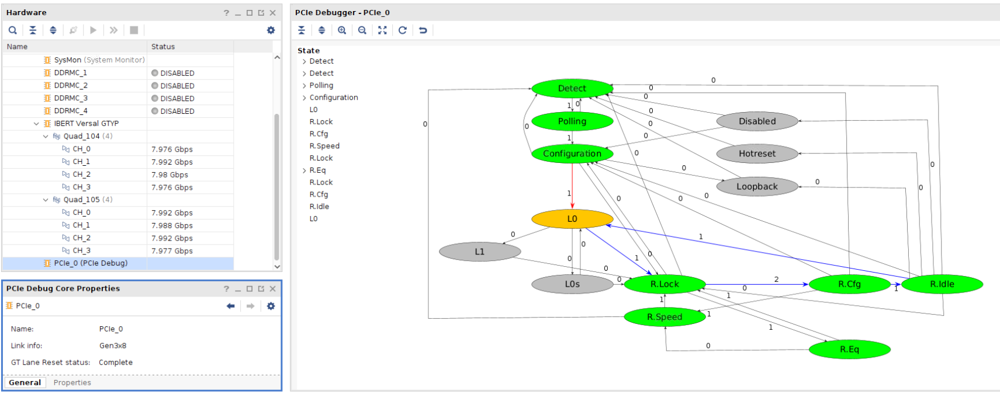Expand all in PCIe Debugger toolbar
Image resolution: width=1000 pixels, height=394 pixels.
(x=321, y=30)
